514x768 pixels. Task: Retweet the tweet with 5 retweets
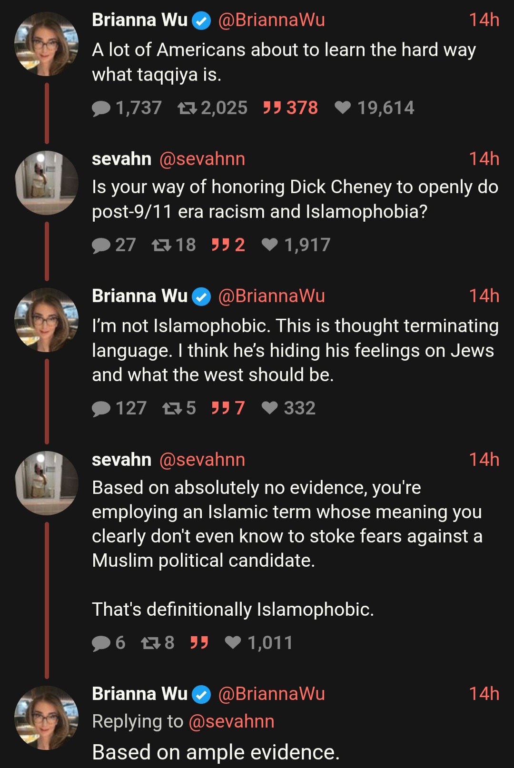click(171, 408)
